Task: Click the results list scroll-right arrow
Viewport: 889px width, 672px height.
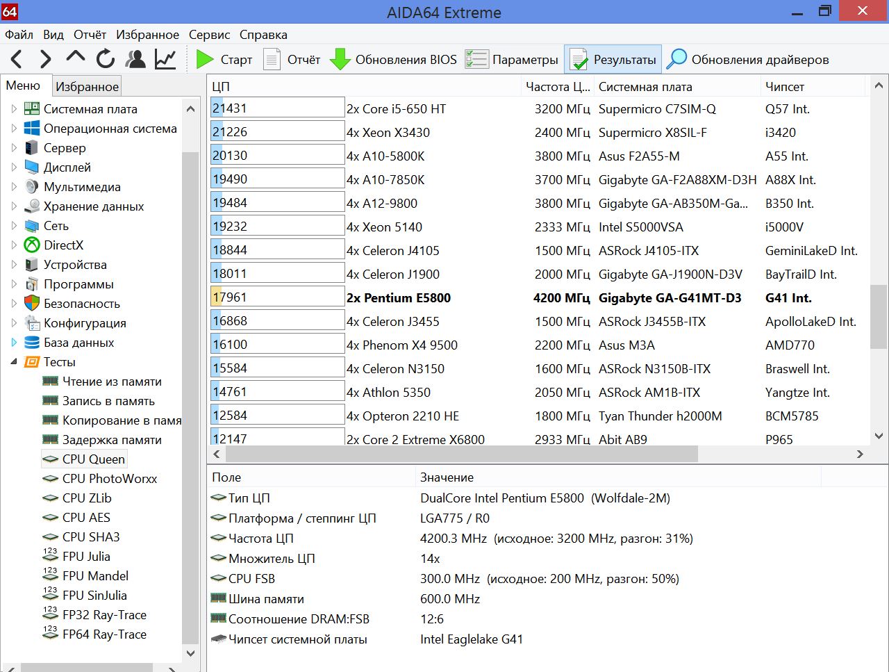Action: point(860,454)
